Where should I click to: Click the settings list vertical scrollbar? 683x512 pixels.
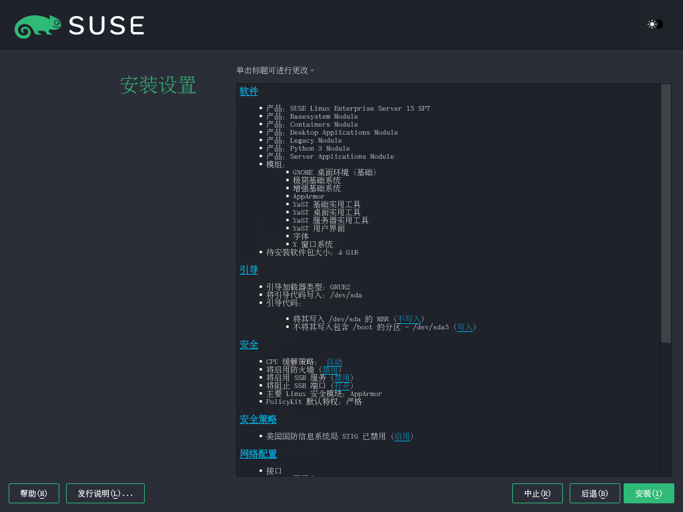[x=666, y=213]
